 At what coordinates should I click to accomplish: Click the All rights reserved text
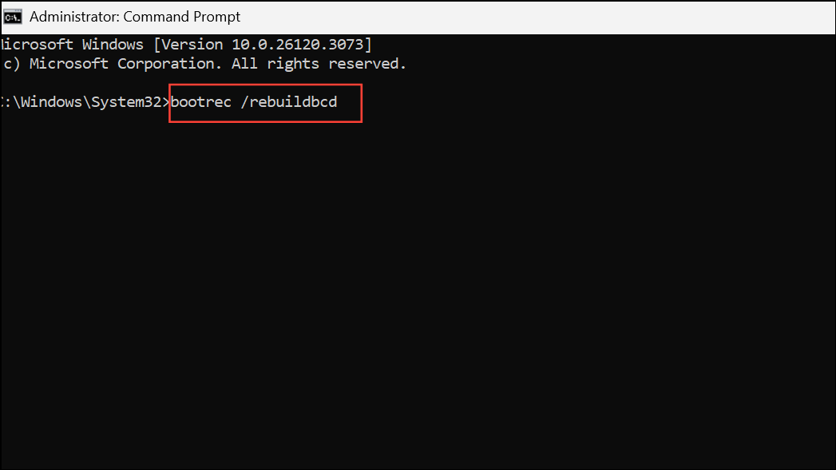click(319, 63)
